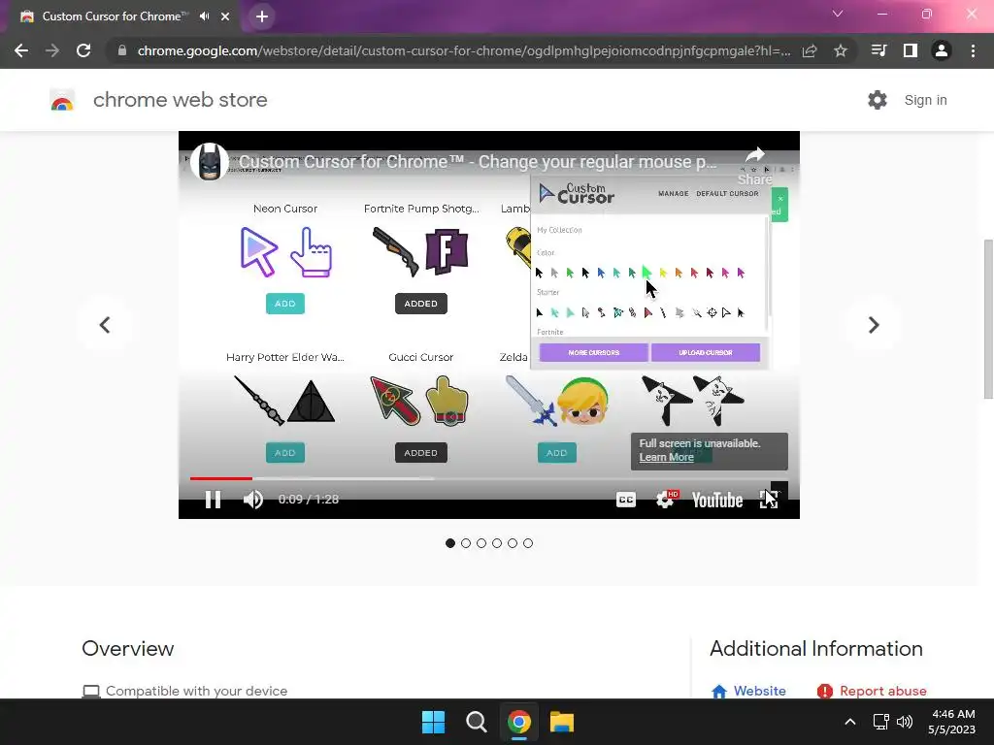994x745 pixels.
Task: Click the ADDED button under Fortnite Pump Shotgun
Action: point(421,304)
